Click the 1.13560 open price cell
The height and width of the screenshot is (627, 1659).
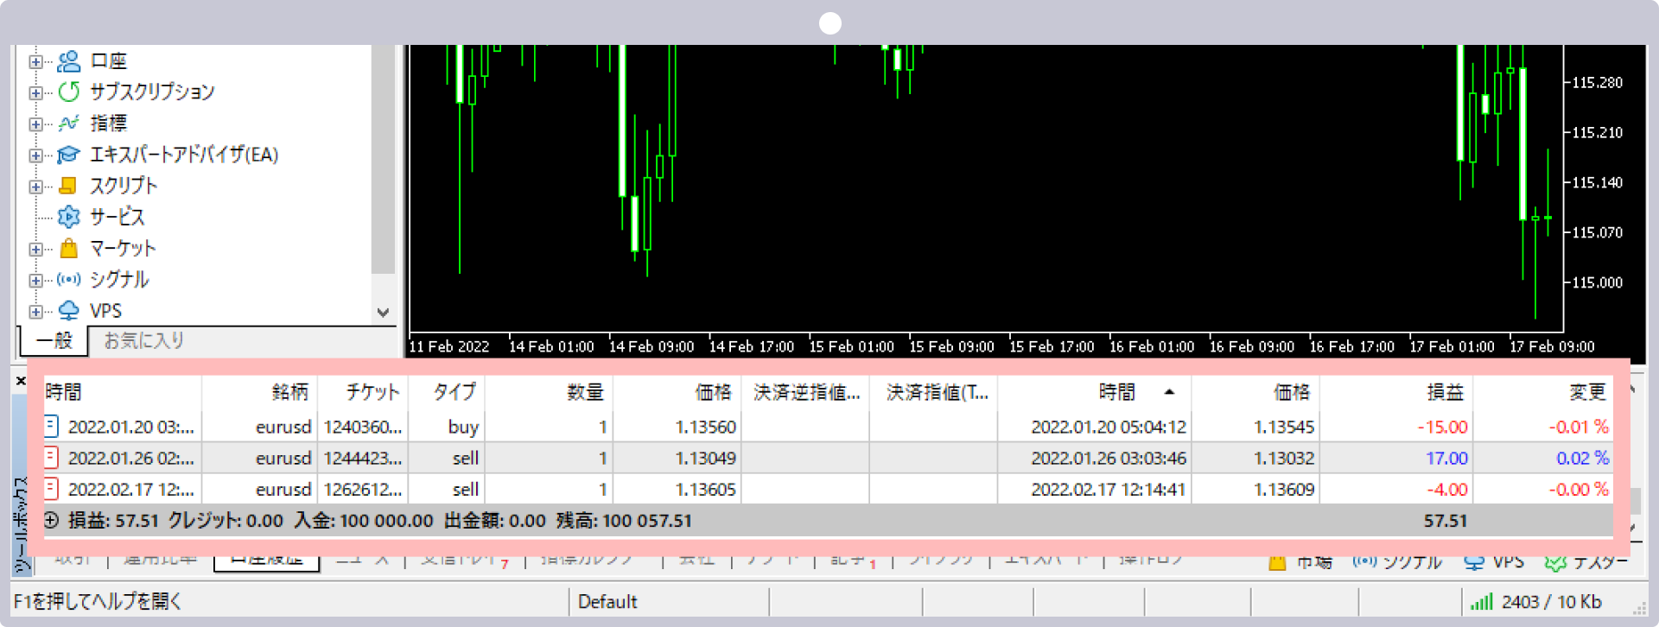coord(706,427)
